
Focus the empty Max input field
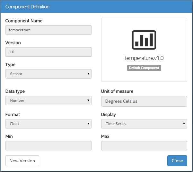coord(144,146)
